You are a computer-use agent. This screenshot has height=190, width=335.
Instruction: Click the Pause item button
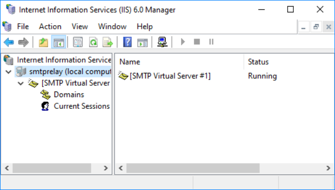(x=211, y=42)
